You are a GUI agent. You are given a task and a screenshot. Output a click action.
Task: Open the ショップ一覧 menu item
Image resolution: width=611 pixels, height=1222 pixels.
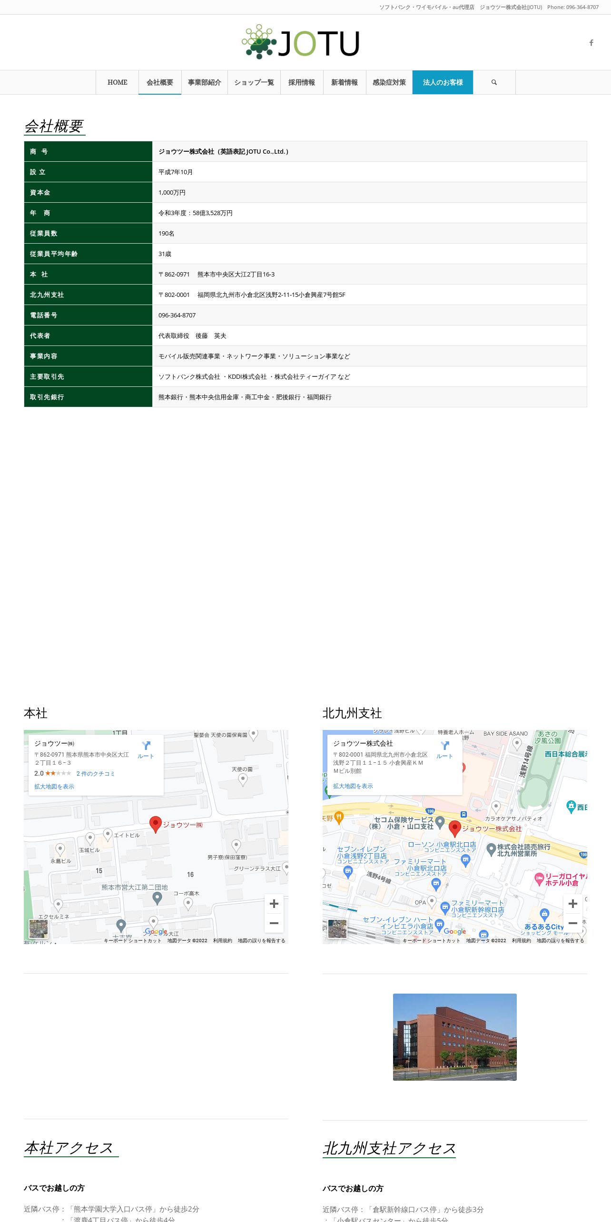[x=254, y=82]
